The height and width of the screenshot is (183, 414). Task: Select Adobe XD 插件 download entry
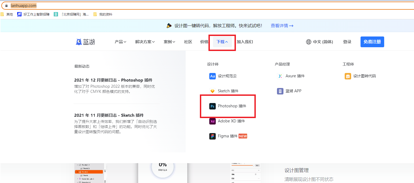point(227,121)
